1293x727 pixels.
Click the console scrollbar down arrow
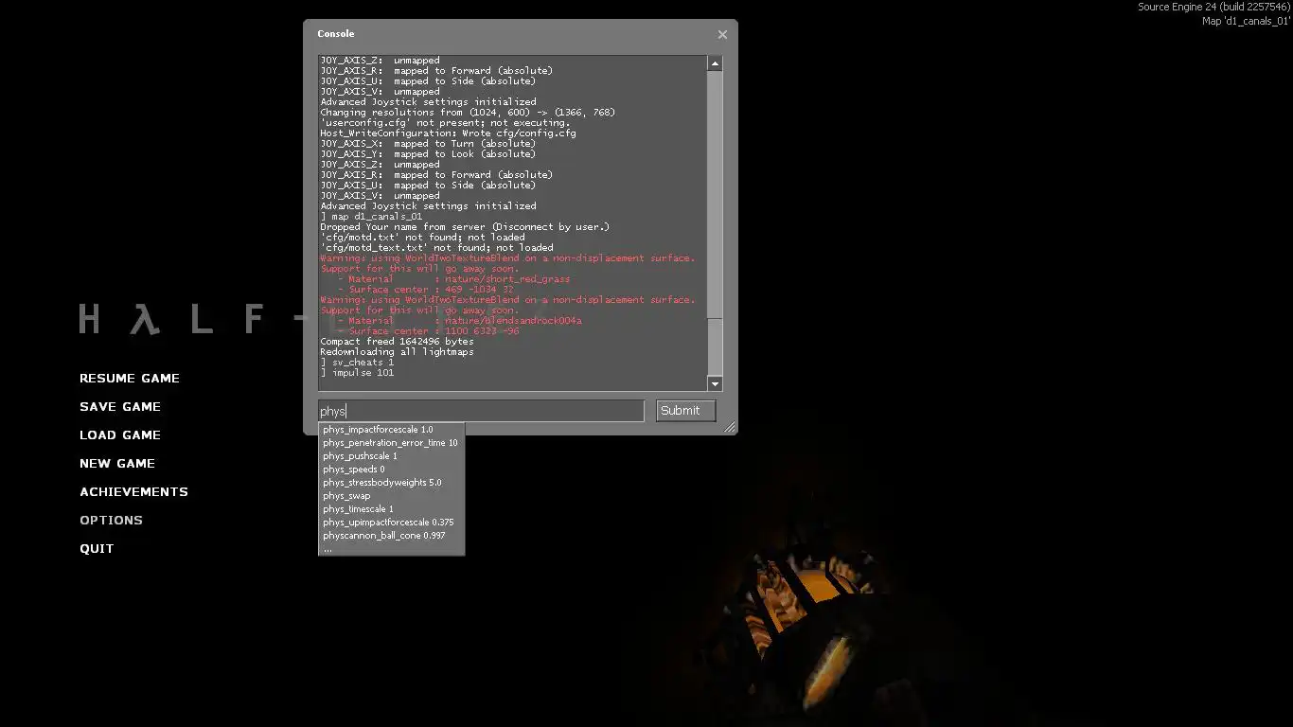(x=715, y=383)
